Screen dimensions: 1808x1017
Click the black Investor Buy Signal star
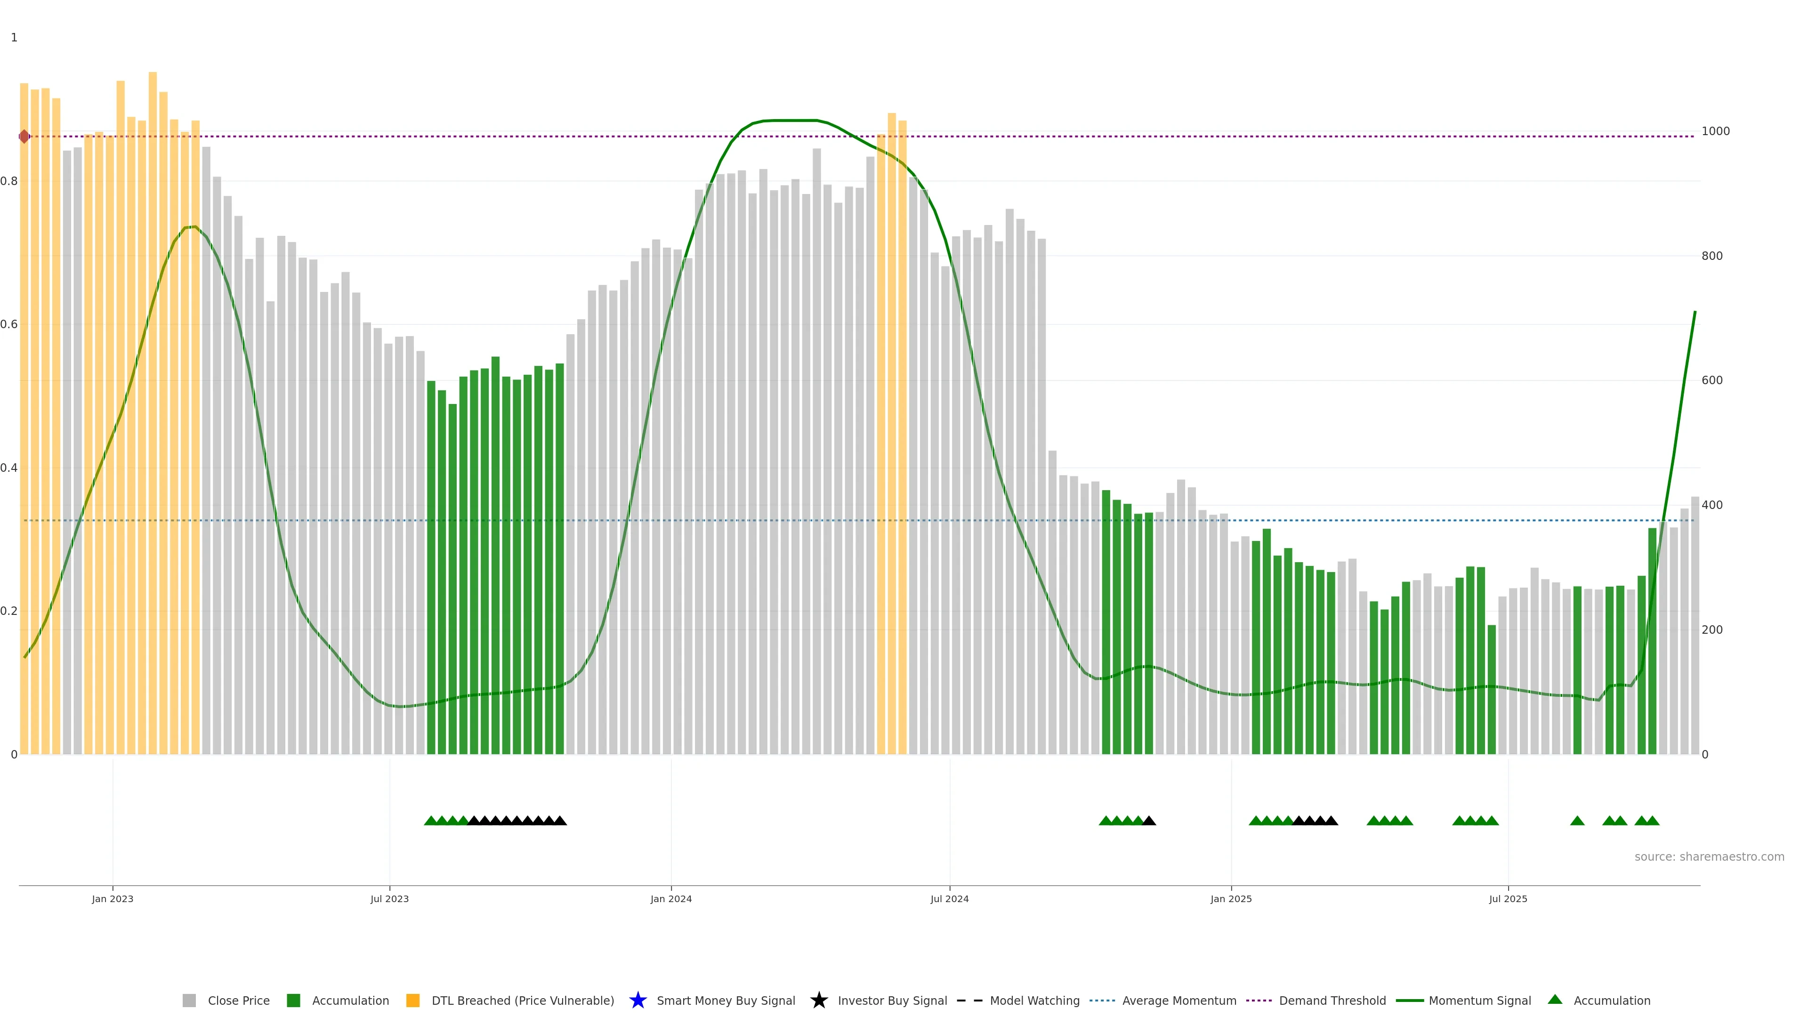point(818,1000)
